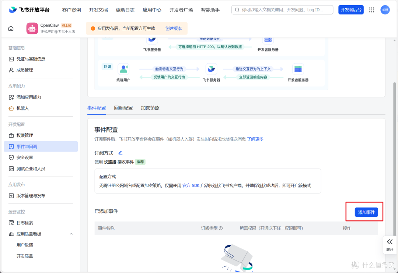Screen dimensions: 398x273
Task: Open the home icon in breadcrumb bar
Action: [11, 28]
